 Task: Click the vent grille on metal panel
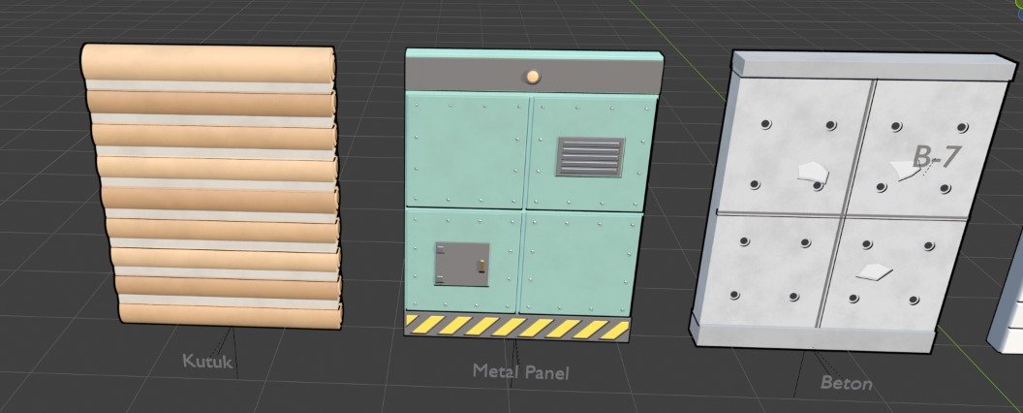[590, 157]
